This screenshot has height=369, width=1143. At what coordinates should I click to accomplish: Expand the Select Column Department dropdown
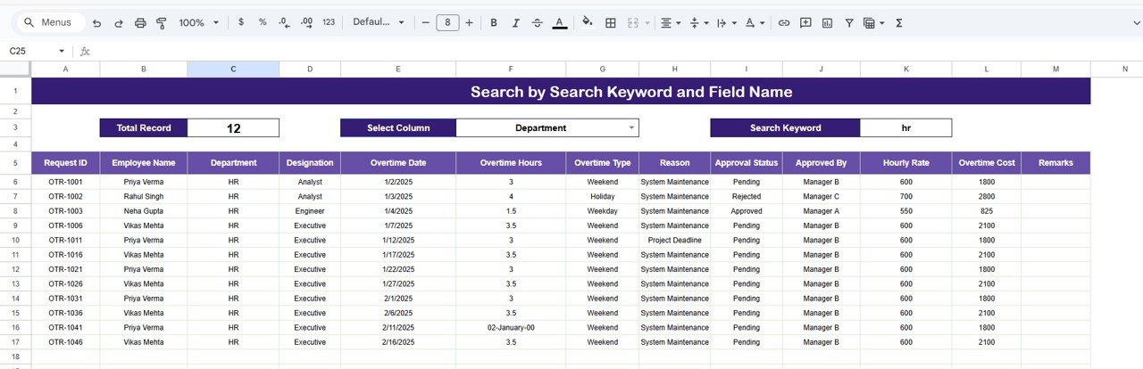[x=632, y=127]
